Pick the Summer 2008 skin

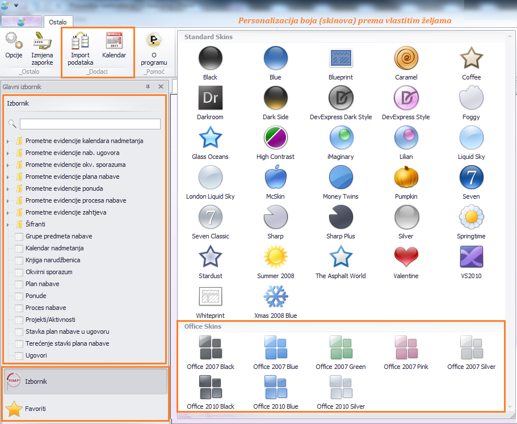[275, 262]
